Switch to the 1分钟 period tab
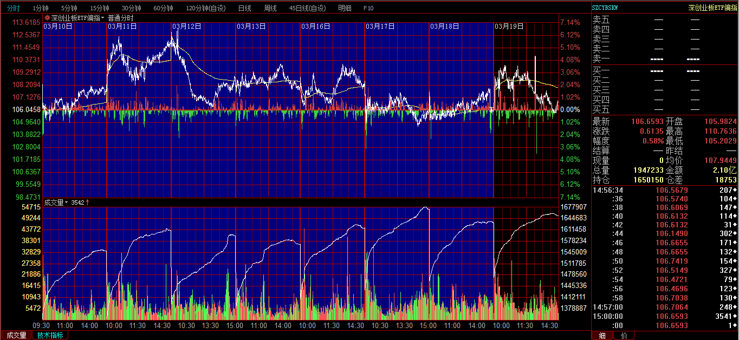This screenshot has height=340, width=739. pos(41,8)
